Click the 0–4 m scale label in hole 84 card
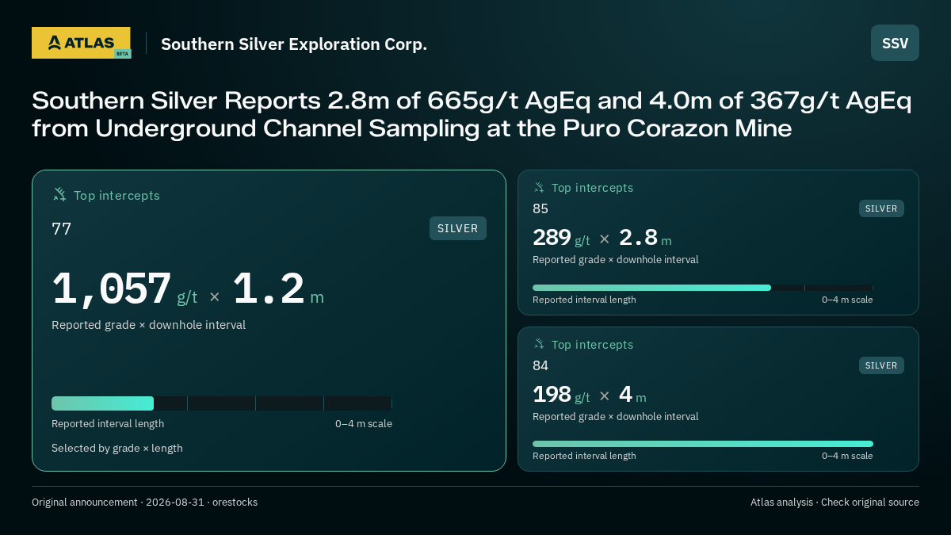951x535 pixels. (847, 456)
